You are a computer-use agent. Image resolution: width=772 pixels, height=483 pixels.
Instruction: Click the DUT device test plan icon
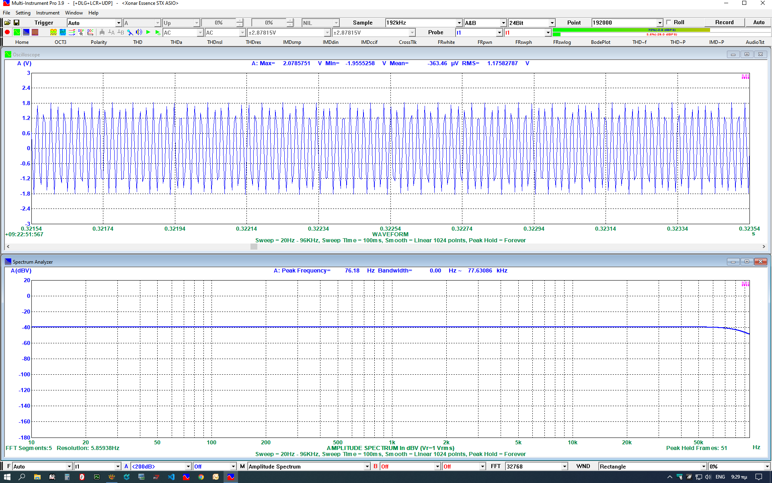(63, 32)
